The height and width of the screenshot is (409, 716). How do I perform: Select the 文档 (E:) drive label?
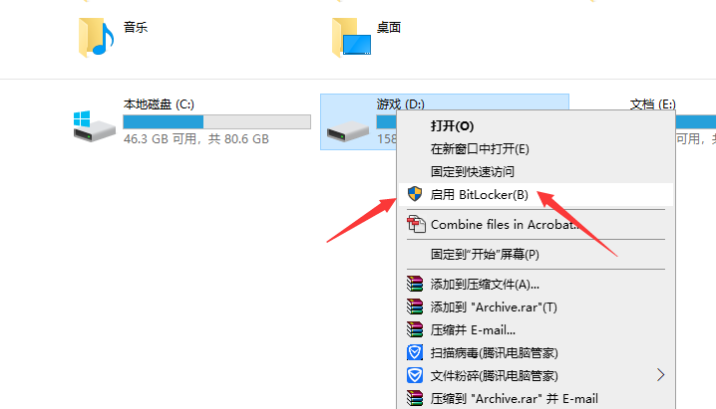click(652, 104)
